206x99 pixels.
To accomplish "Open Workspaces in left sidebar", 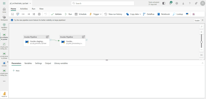I will 4,18.
